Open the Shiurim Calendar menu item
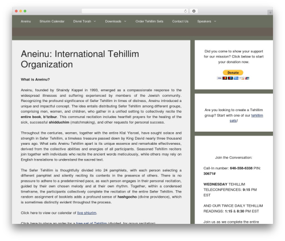 pos(52,21)
